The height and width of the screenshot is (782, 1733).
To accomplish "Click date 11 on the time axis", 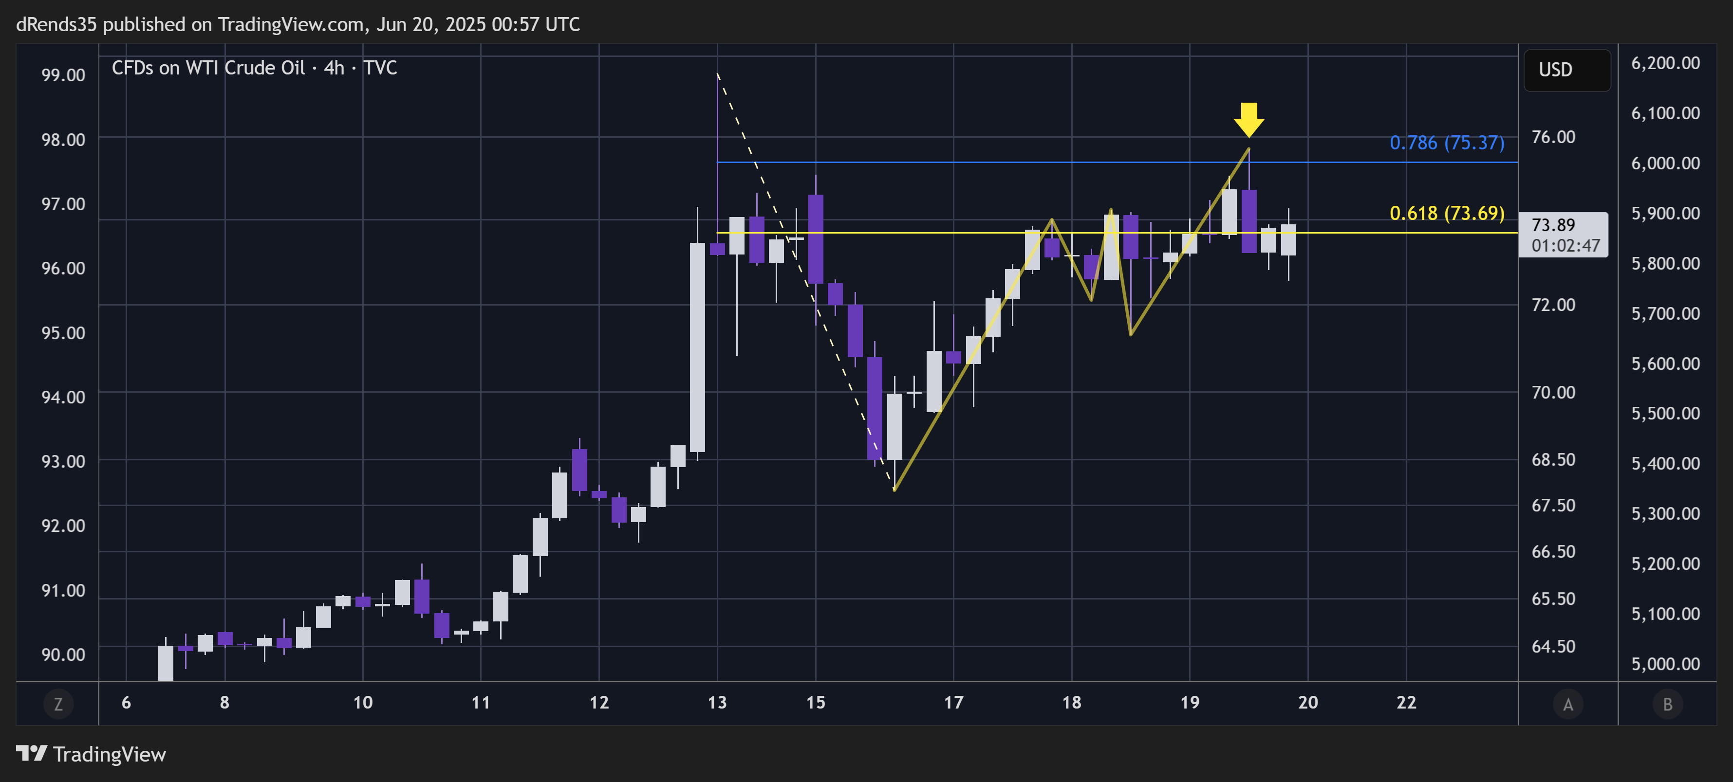I will point(481,703).
